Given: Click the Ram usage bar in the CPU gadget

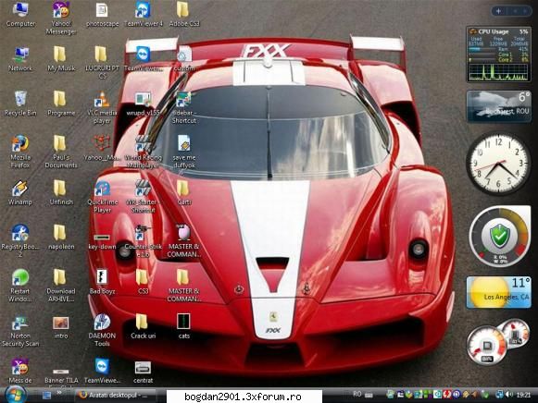Looking at the screenshot, I should (x=482, y=50).
